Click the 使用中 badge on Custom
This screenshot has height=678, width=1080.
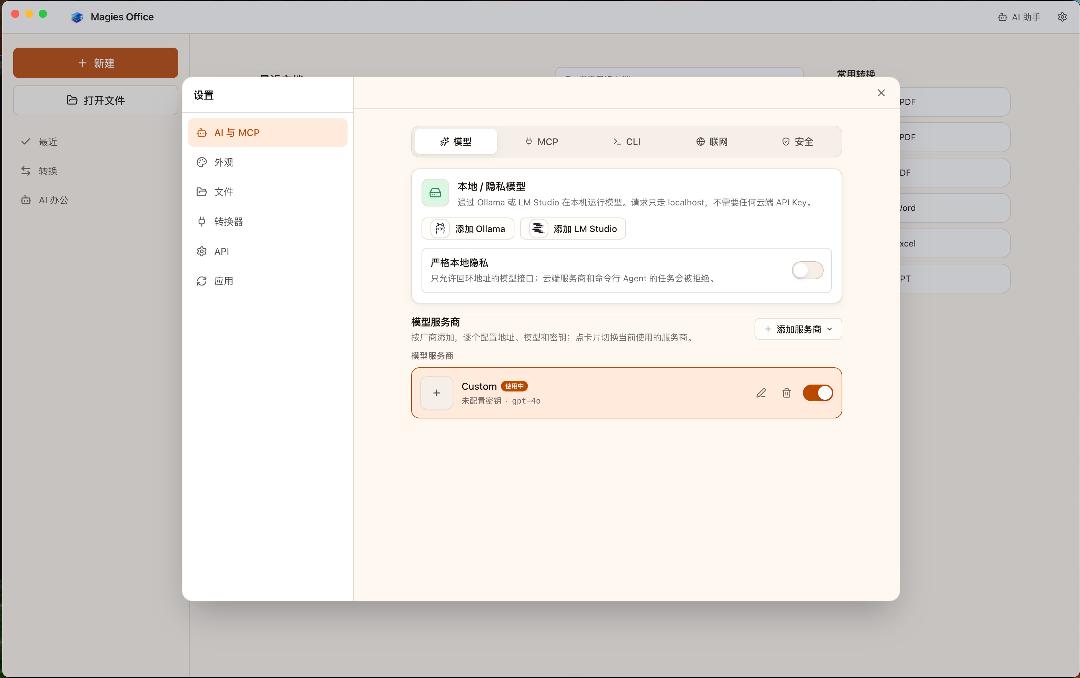514,386
